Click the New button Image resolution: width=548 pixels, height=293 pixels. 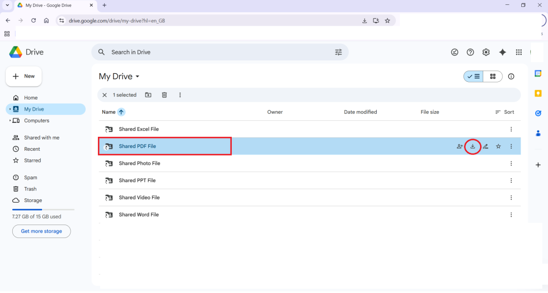[x=24, y=76]
